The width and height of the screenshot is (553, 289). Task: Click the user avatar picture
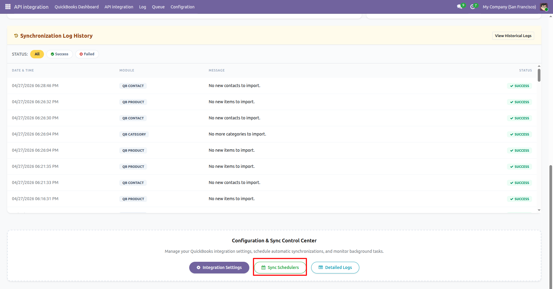pyautogui.click(x=544, y=7)
